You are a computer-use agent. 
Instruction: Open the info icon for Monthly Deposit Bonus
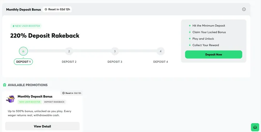[244, 9]
